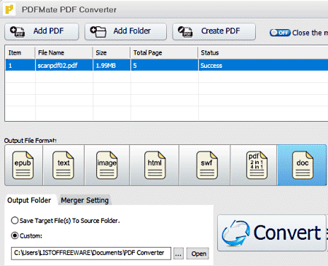The image size is (328, 266).
Task: Browse for folder using the ... button
Action: pyautogui.click(x=179, y=254)
